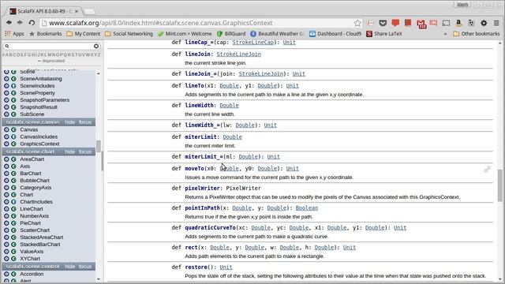Screen dimensions: 505x284
Task: Open the Dashboard - Cloud9 bookmark
Action: pos(335,33)
